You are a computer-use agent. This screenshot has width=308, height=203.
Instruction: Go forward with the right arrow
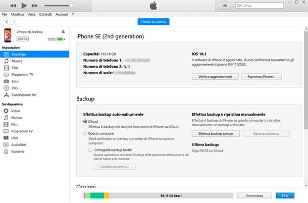pos(14,22)
